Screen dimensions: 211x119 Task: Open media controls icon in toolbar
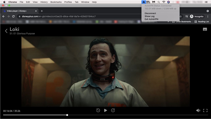point(186,16)
